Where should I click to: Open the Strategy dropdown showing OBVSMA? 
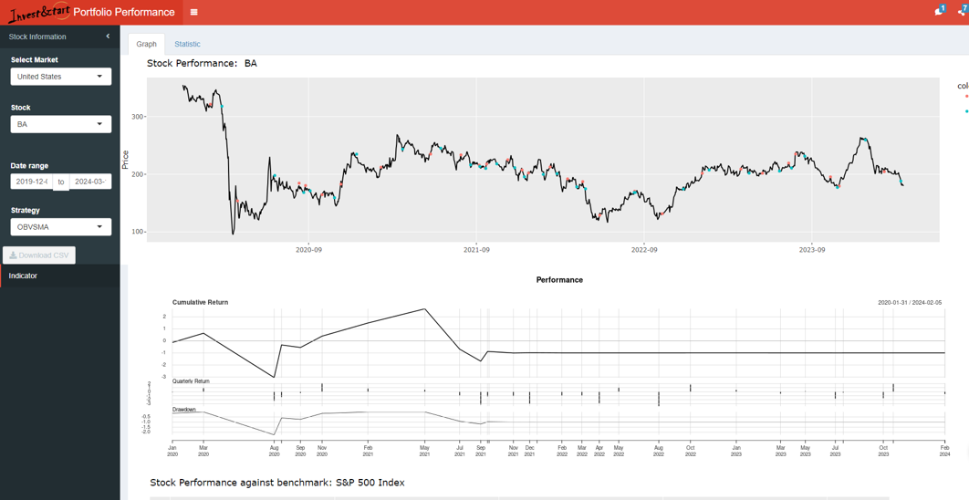click(61, 227)
